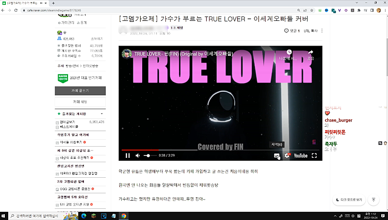Screen dimensions: 388x220
Task: Open the tab search chevron
Action: click(x=356, y=3)
